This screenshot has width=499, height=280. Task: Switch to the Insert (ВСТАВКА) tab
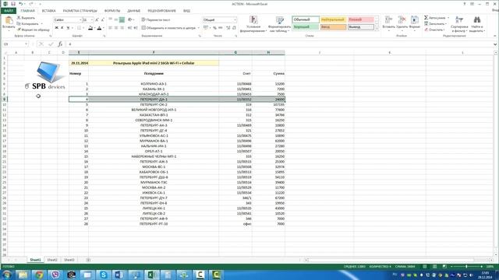48,11
